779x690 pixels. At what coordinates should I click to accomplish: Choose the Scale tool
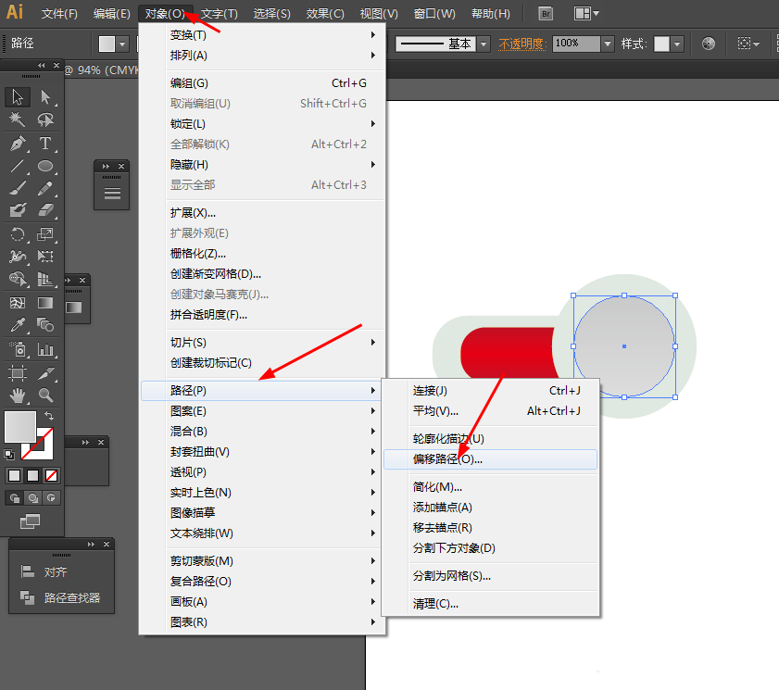pyautogui.click(x=45, y=234)
